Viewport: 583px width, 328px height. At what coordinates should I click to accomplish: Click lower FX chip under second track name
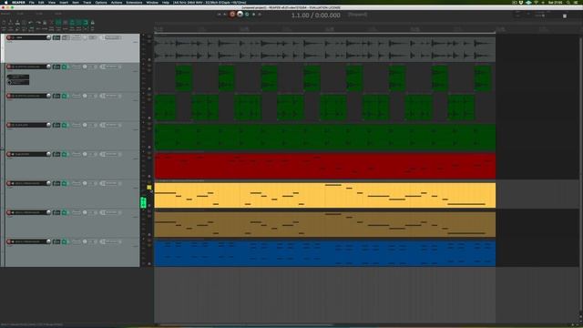18,82
